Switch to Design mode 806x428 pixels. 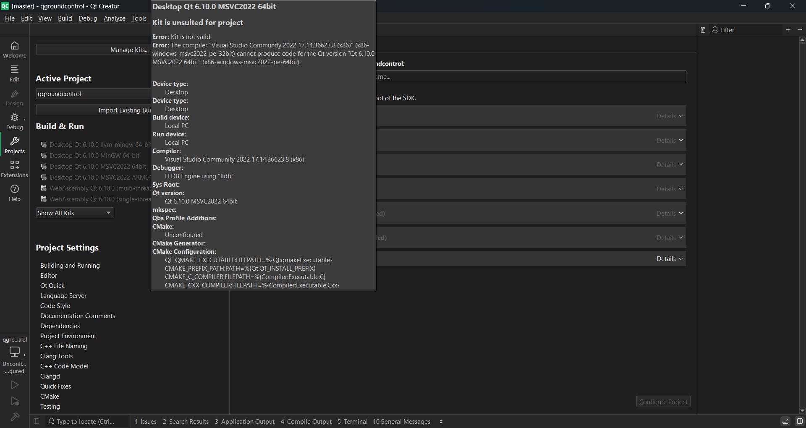coord(14,97)
